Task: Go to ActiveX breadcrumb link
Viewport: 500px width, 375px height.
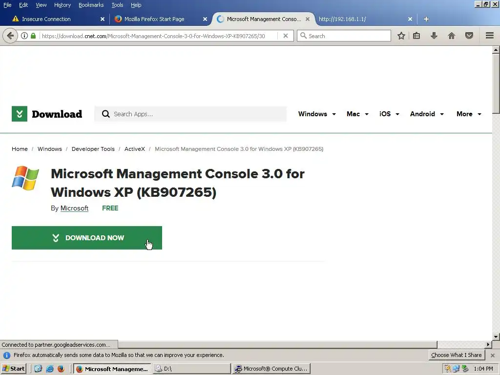Action: tap(135, 149)
